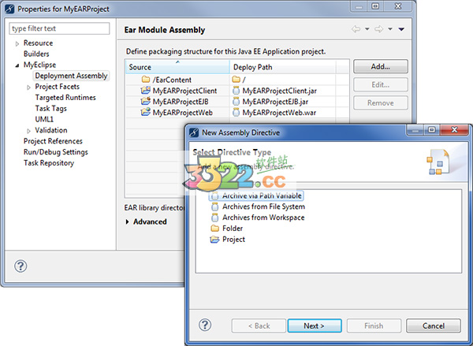The width and height of the screenshot is (473, 346).
Task: Click the back navigation arrow in the Properties header
Action: (x=357, y=30)
